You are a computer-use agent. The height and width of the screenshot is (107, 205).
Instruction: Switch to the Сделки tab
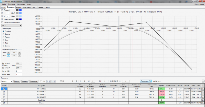point(47,7)
